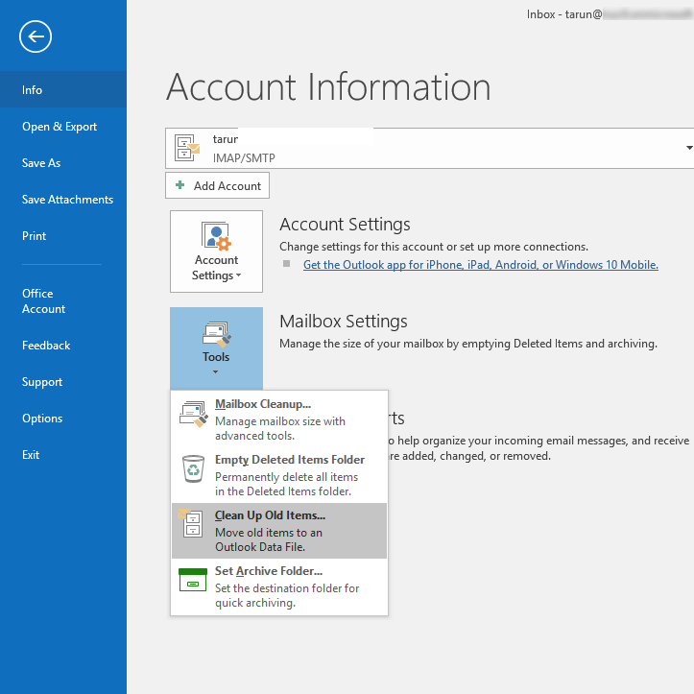Click the green plus icon on Add Account

tap(180, 185)
